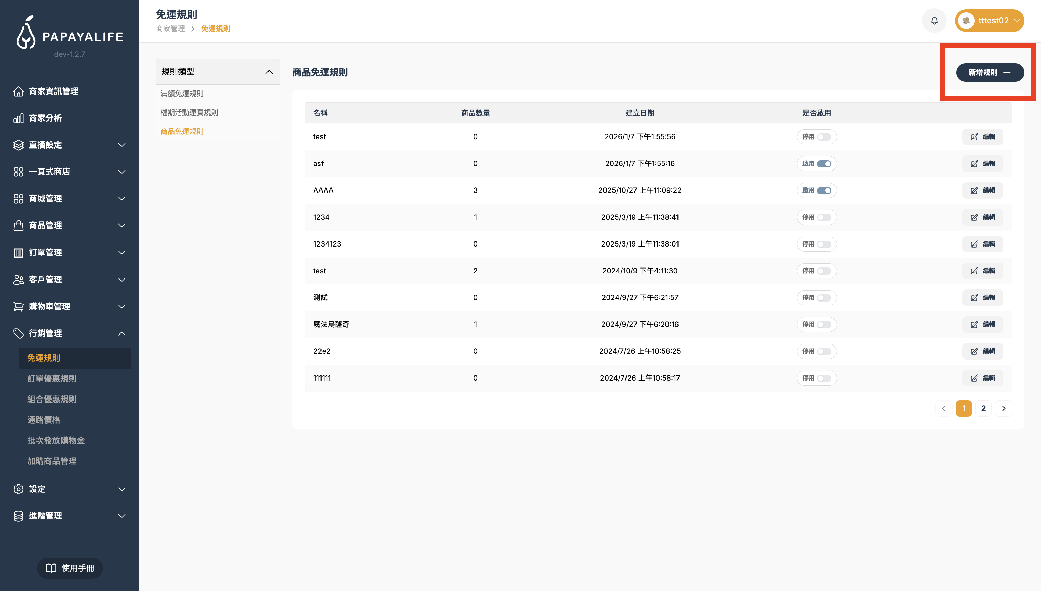The height and width of the screenshot is (591, 1041).
Task: Edit the 魔法烏薩奇 rule
Action: coord(982,324)
